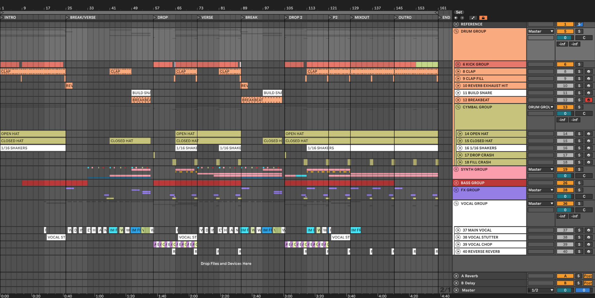Screen dimensions: 595x298
Task: Adjust the SYNTH GROUP volume slider
Action: click(x=565, y=176)
